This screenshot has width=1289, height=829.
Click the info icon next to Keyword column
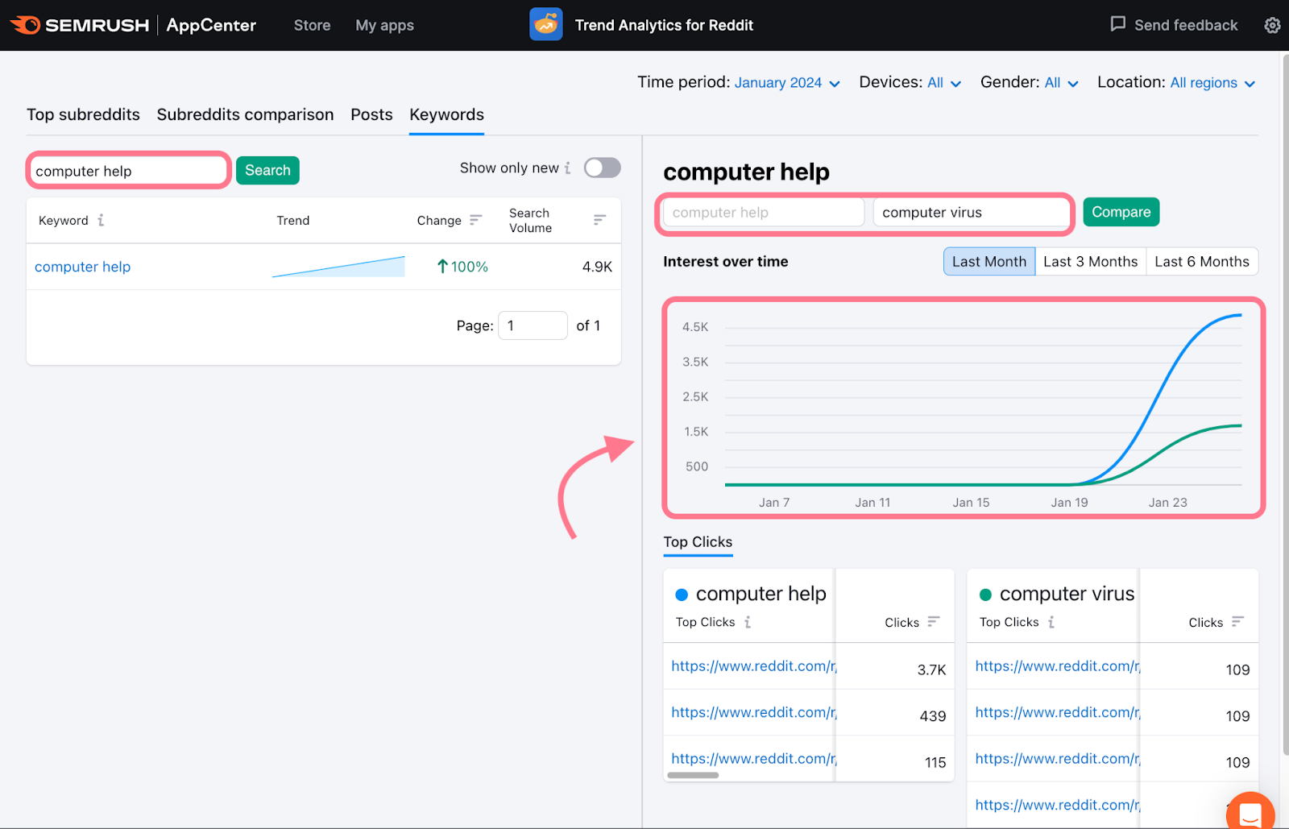pos(101,220)
